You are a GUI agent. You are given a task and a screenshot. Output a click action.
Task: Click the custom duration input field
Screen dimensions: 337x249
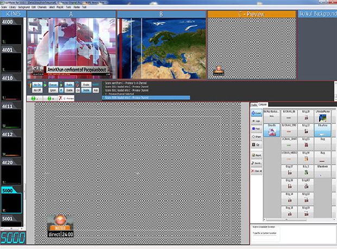pyautogui.click(x=265, y=238)
